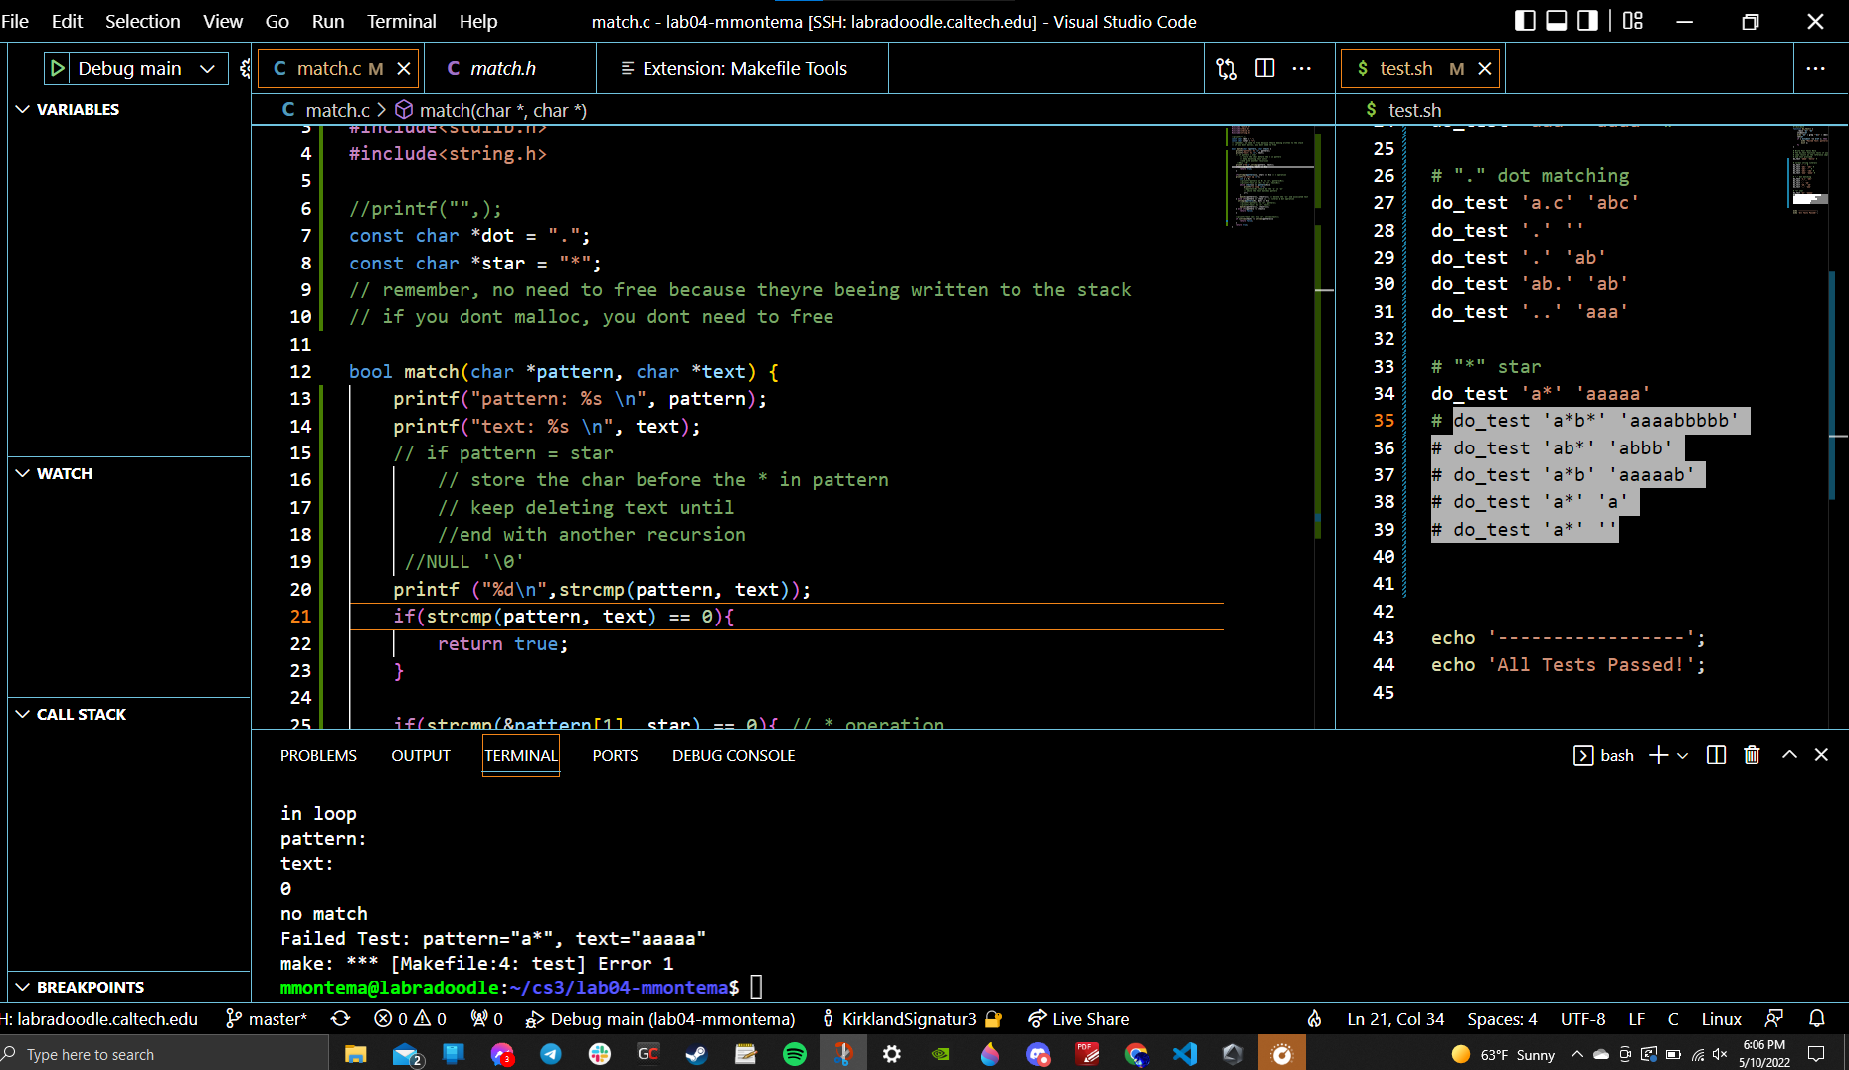Open Spotify from the taskbar
The height and width of the screenshot is (1070, 1849).
[795, 1054]
